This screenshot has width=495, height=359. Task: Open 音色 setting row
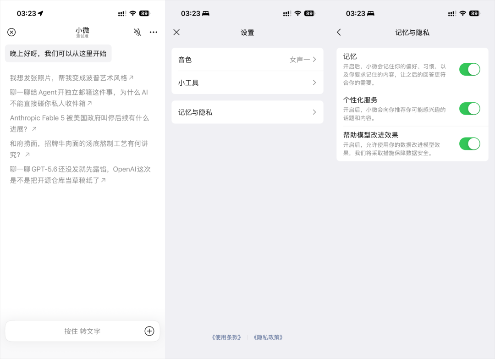point(247,59)
